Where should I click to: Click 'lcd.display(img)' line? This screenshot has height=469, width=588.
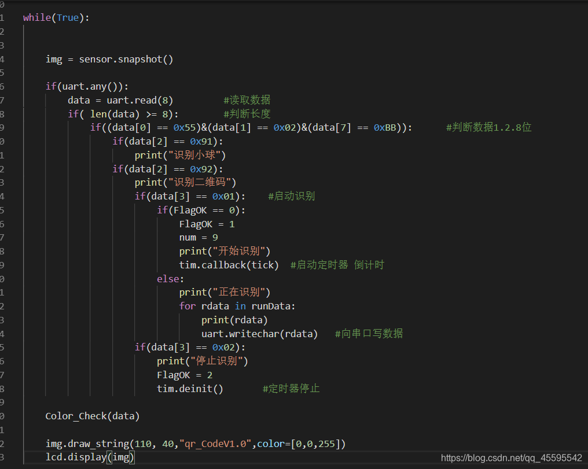[90, 457]
